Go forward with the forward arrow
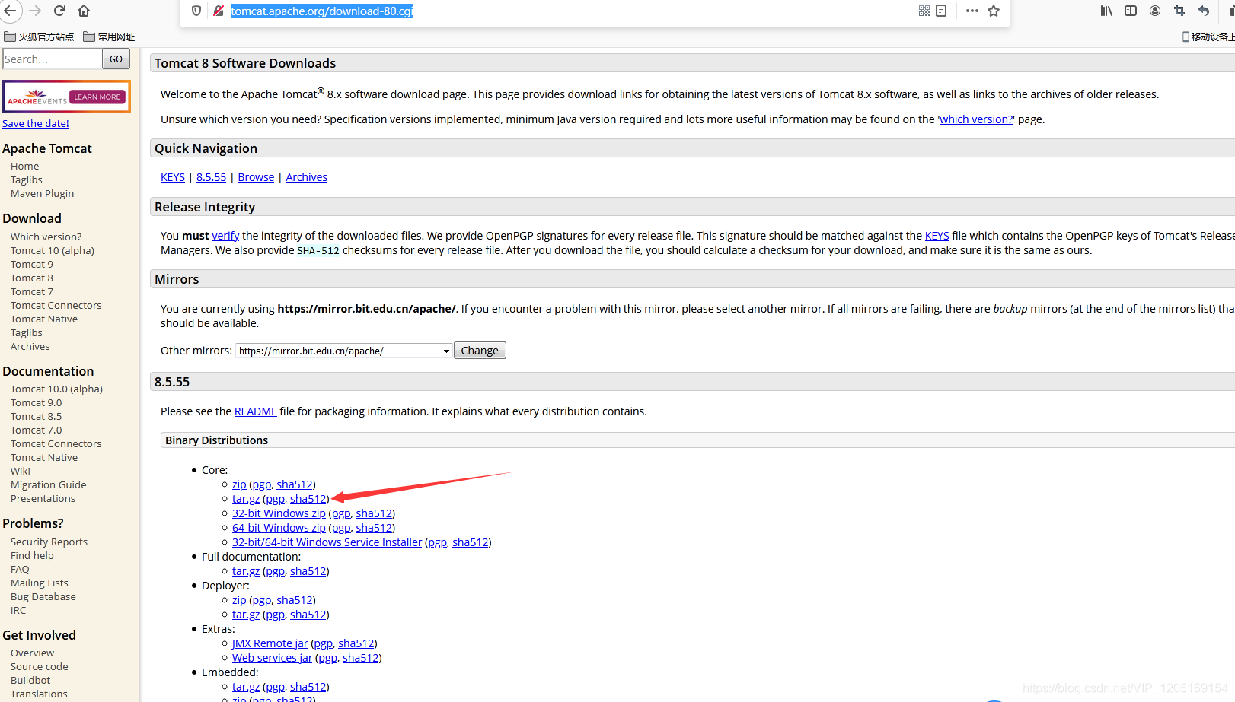1235x702 pixels. tap(35, 11)
